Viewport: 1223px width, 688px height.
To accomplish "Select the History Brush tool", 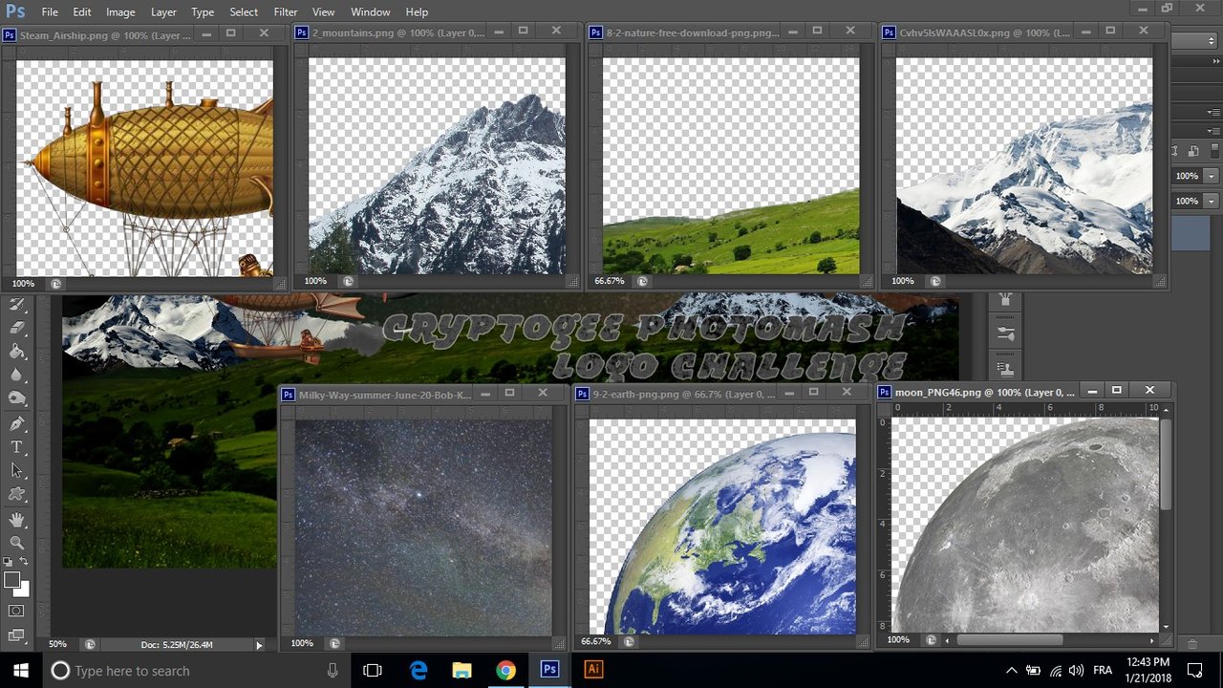I will click(x=16, y=305).
